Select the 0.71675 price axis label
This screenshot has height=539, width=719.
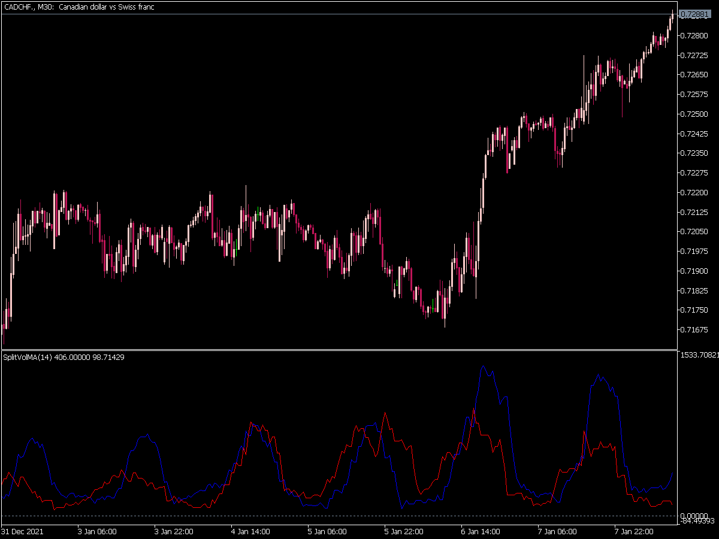click(693, 329)
